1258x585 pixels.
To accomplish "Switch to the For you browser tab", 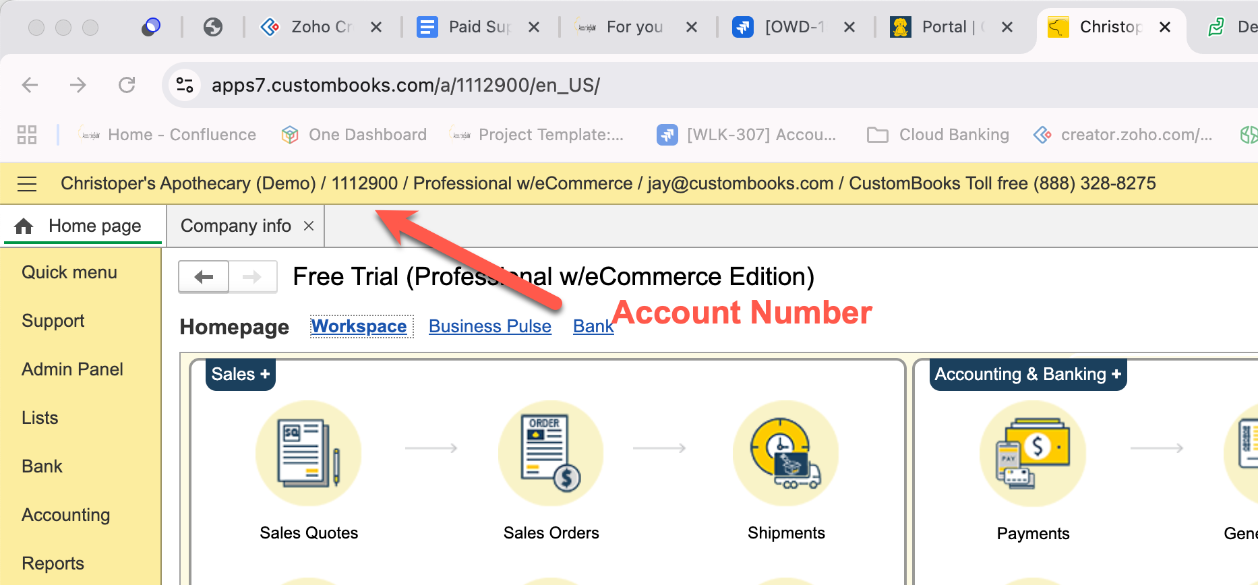I will tap(634, 27).
